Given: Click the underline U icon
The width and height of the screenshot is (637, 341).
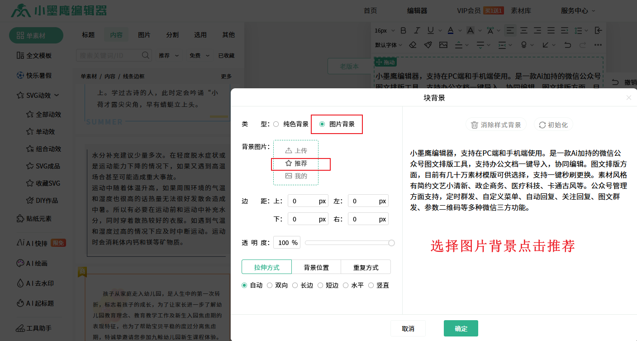Looking at the screenshot, I should click(430, 31).
